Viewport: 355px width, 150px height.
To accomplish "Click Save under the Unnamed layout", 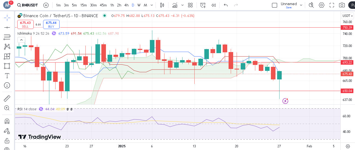I will click(289, 8).
